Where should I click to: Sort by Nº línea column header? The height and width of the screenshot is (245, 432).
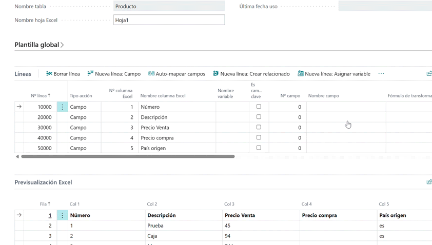(x=41, y=96)
